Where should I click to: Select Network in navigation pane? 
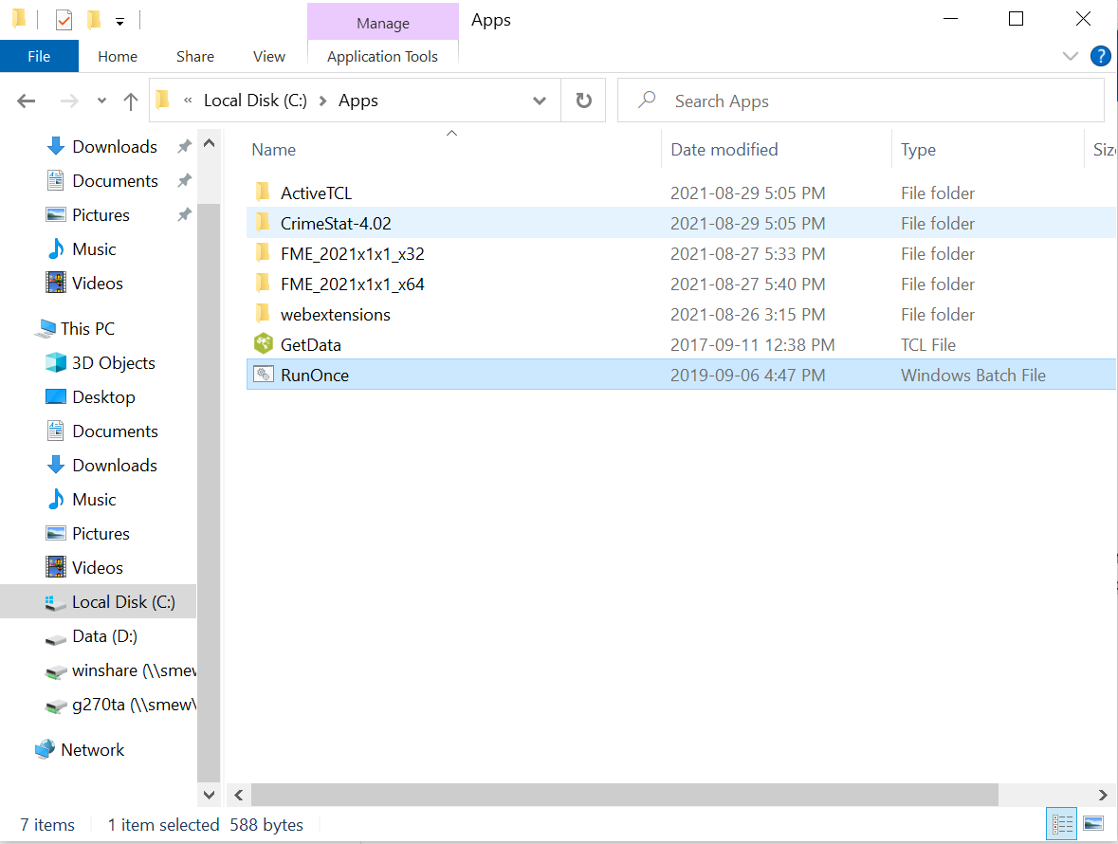92,750
